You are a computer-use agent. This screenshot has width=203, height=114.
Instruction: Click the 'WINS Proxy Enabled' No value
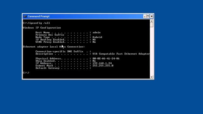(94, 42)
